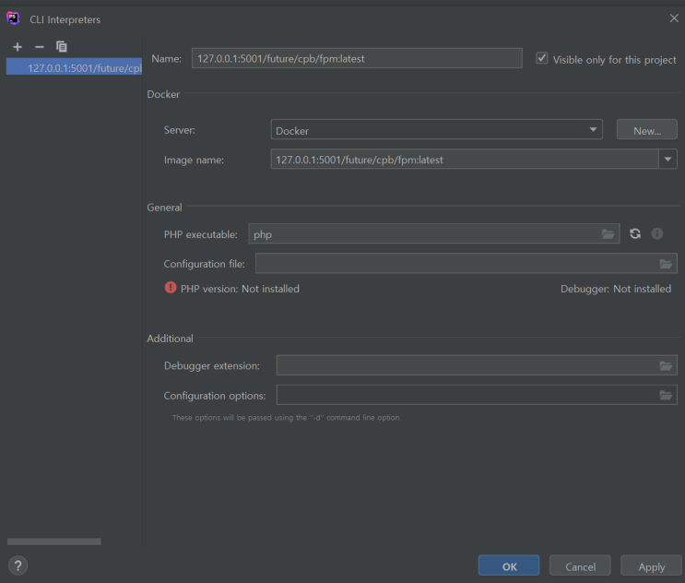
Task: Copy the selected interpreter configuration
Action: 62,47
